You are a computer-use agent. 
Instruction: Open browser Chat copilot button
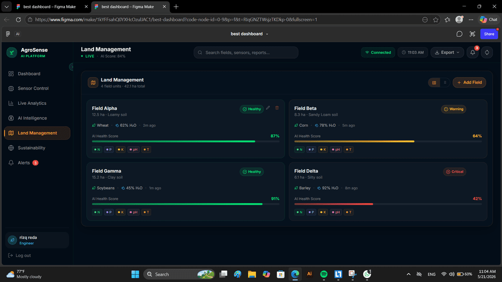(x=489, y=20)
